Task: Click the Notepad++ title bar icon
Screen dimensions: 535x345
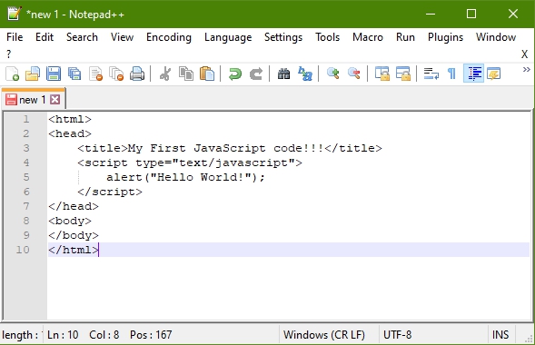Action: tap(15, 14)
